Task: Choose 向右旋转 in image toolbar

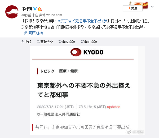Action: coord(91,42)
